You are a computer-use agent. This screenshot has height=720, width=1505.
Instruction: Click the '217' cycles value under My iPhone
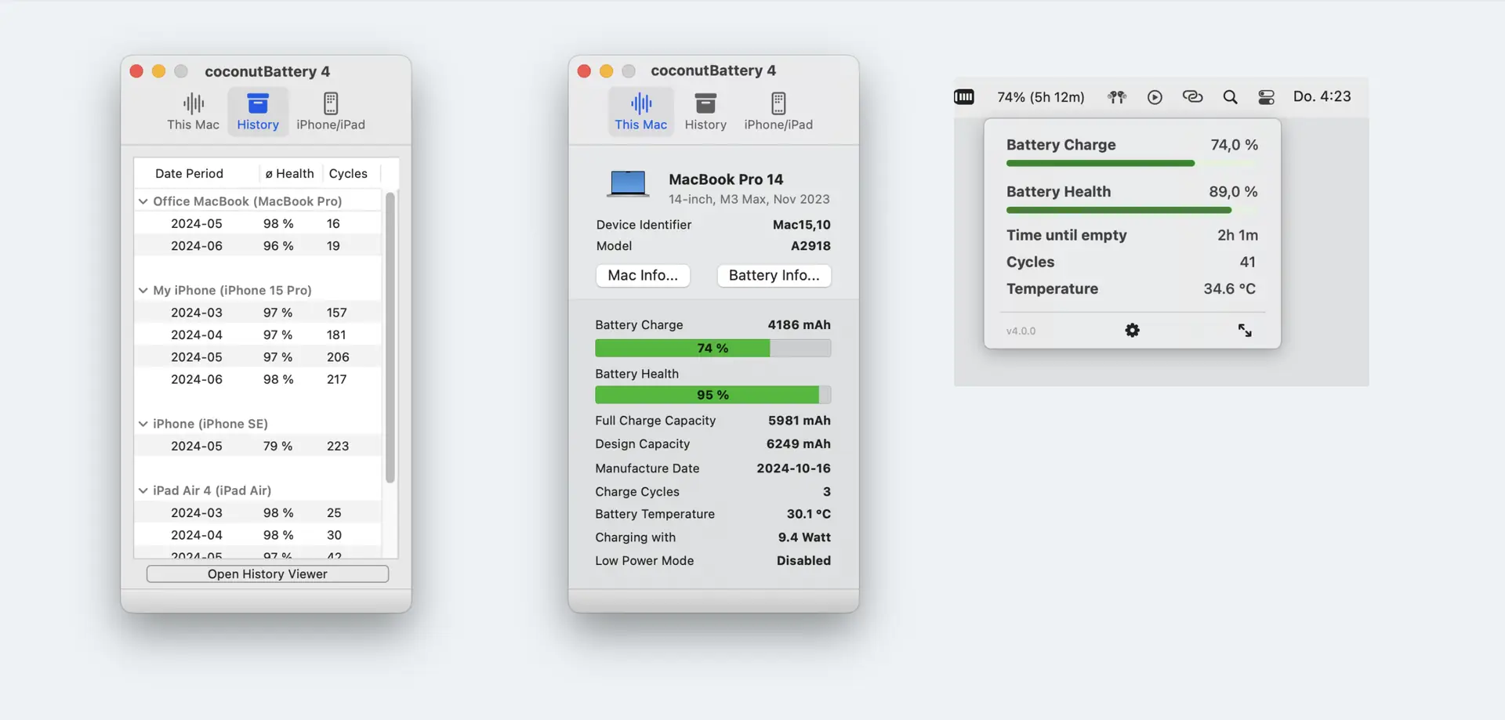click(337, 379)
